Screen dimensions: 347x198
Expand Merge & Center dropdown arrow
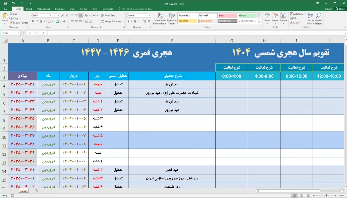click(123, 21)
